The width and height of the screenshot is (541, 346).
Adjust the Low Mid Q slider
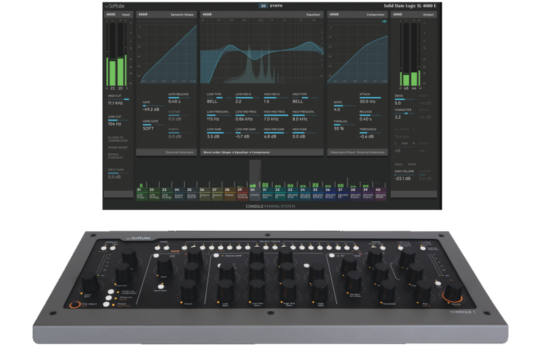point(248,98)
